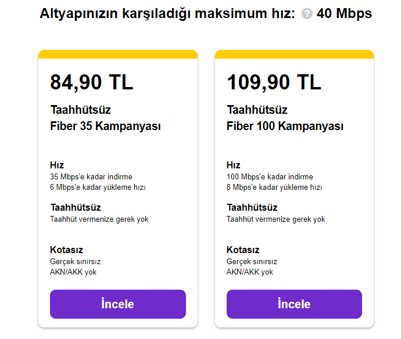
Task: Click İncele on the Fiber 100 card
Action: (x=294, y=304)
